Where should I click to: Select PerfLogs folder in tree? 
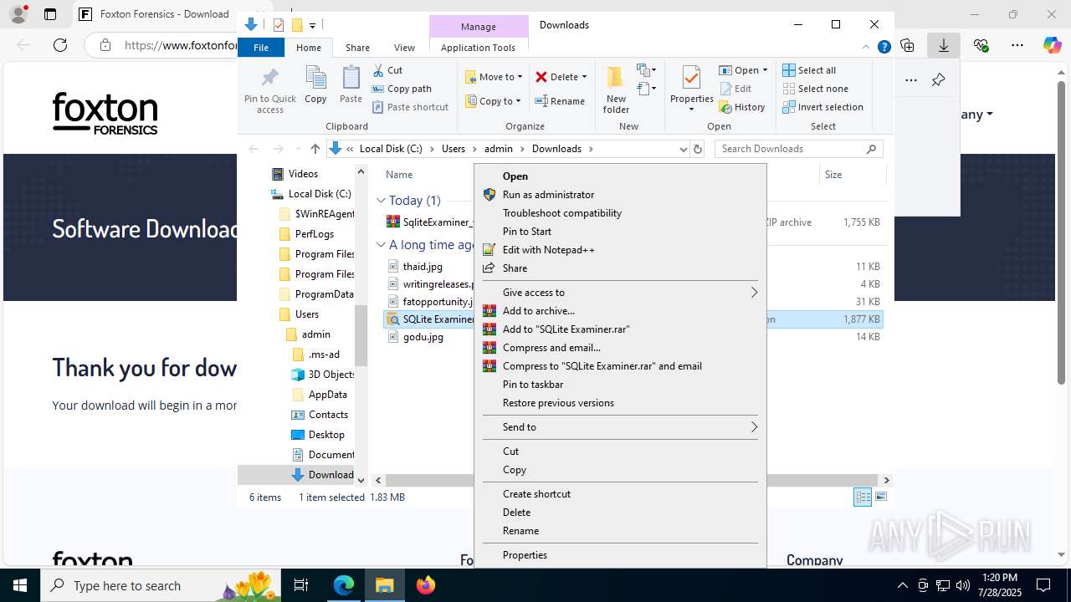(x=314, y=234)
